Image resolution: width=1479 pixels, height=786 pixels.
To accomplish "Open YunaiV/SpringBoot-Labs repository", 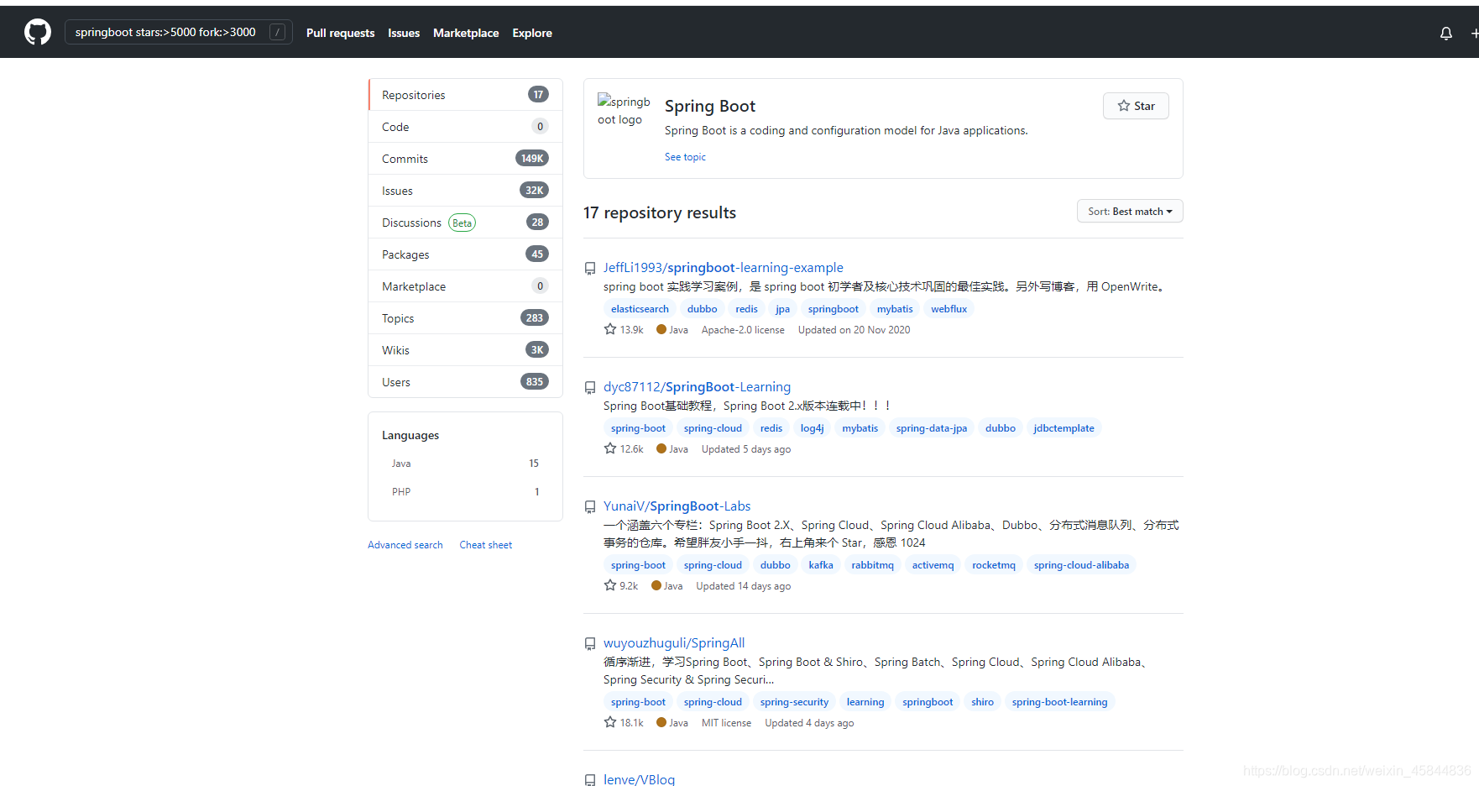I will point(677,506).
